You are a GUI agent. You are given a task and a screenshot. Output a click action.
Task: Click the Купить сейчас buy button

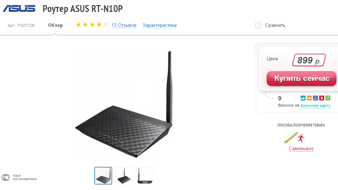[301, 79]
